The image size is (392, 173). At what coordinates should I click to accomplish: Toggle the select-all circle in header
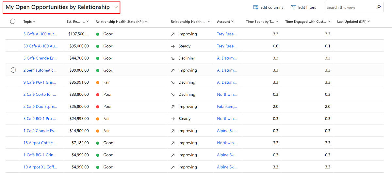(x=13, y=22)
